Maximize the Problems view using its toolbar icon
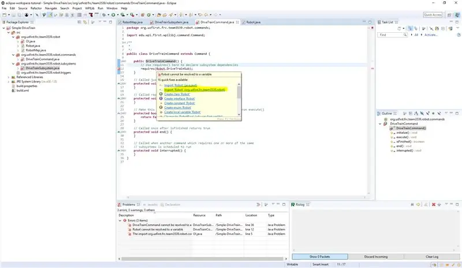This screenshot has width=462, height=268. pos(284,205)
